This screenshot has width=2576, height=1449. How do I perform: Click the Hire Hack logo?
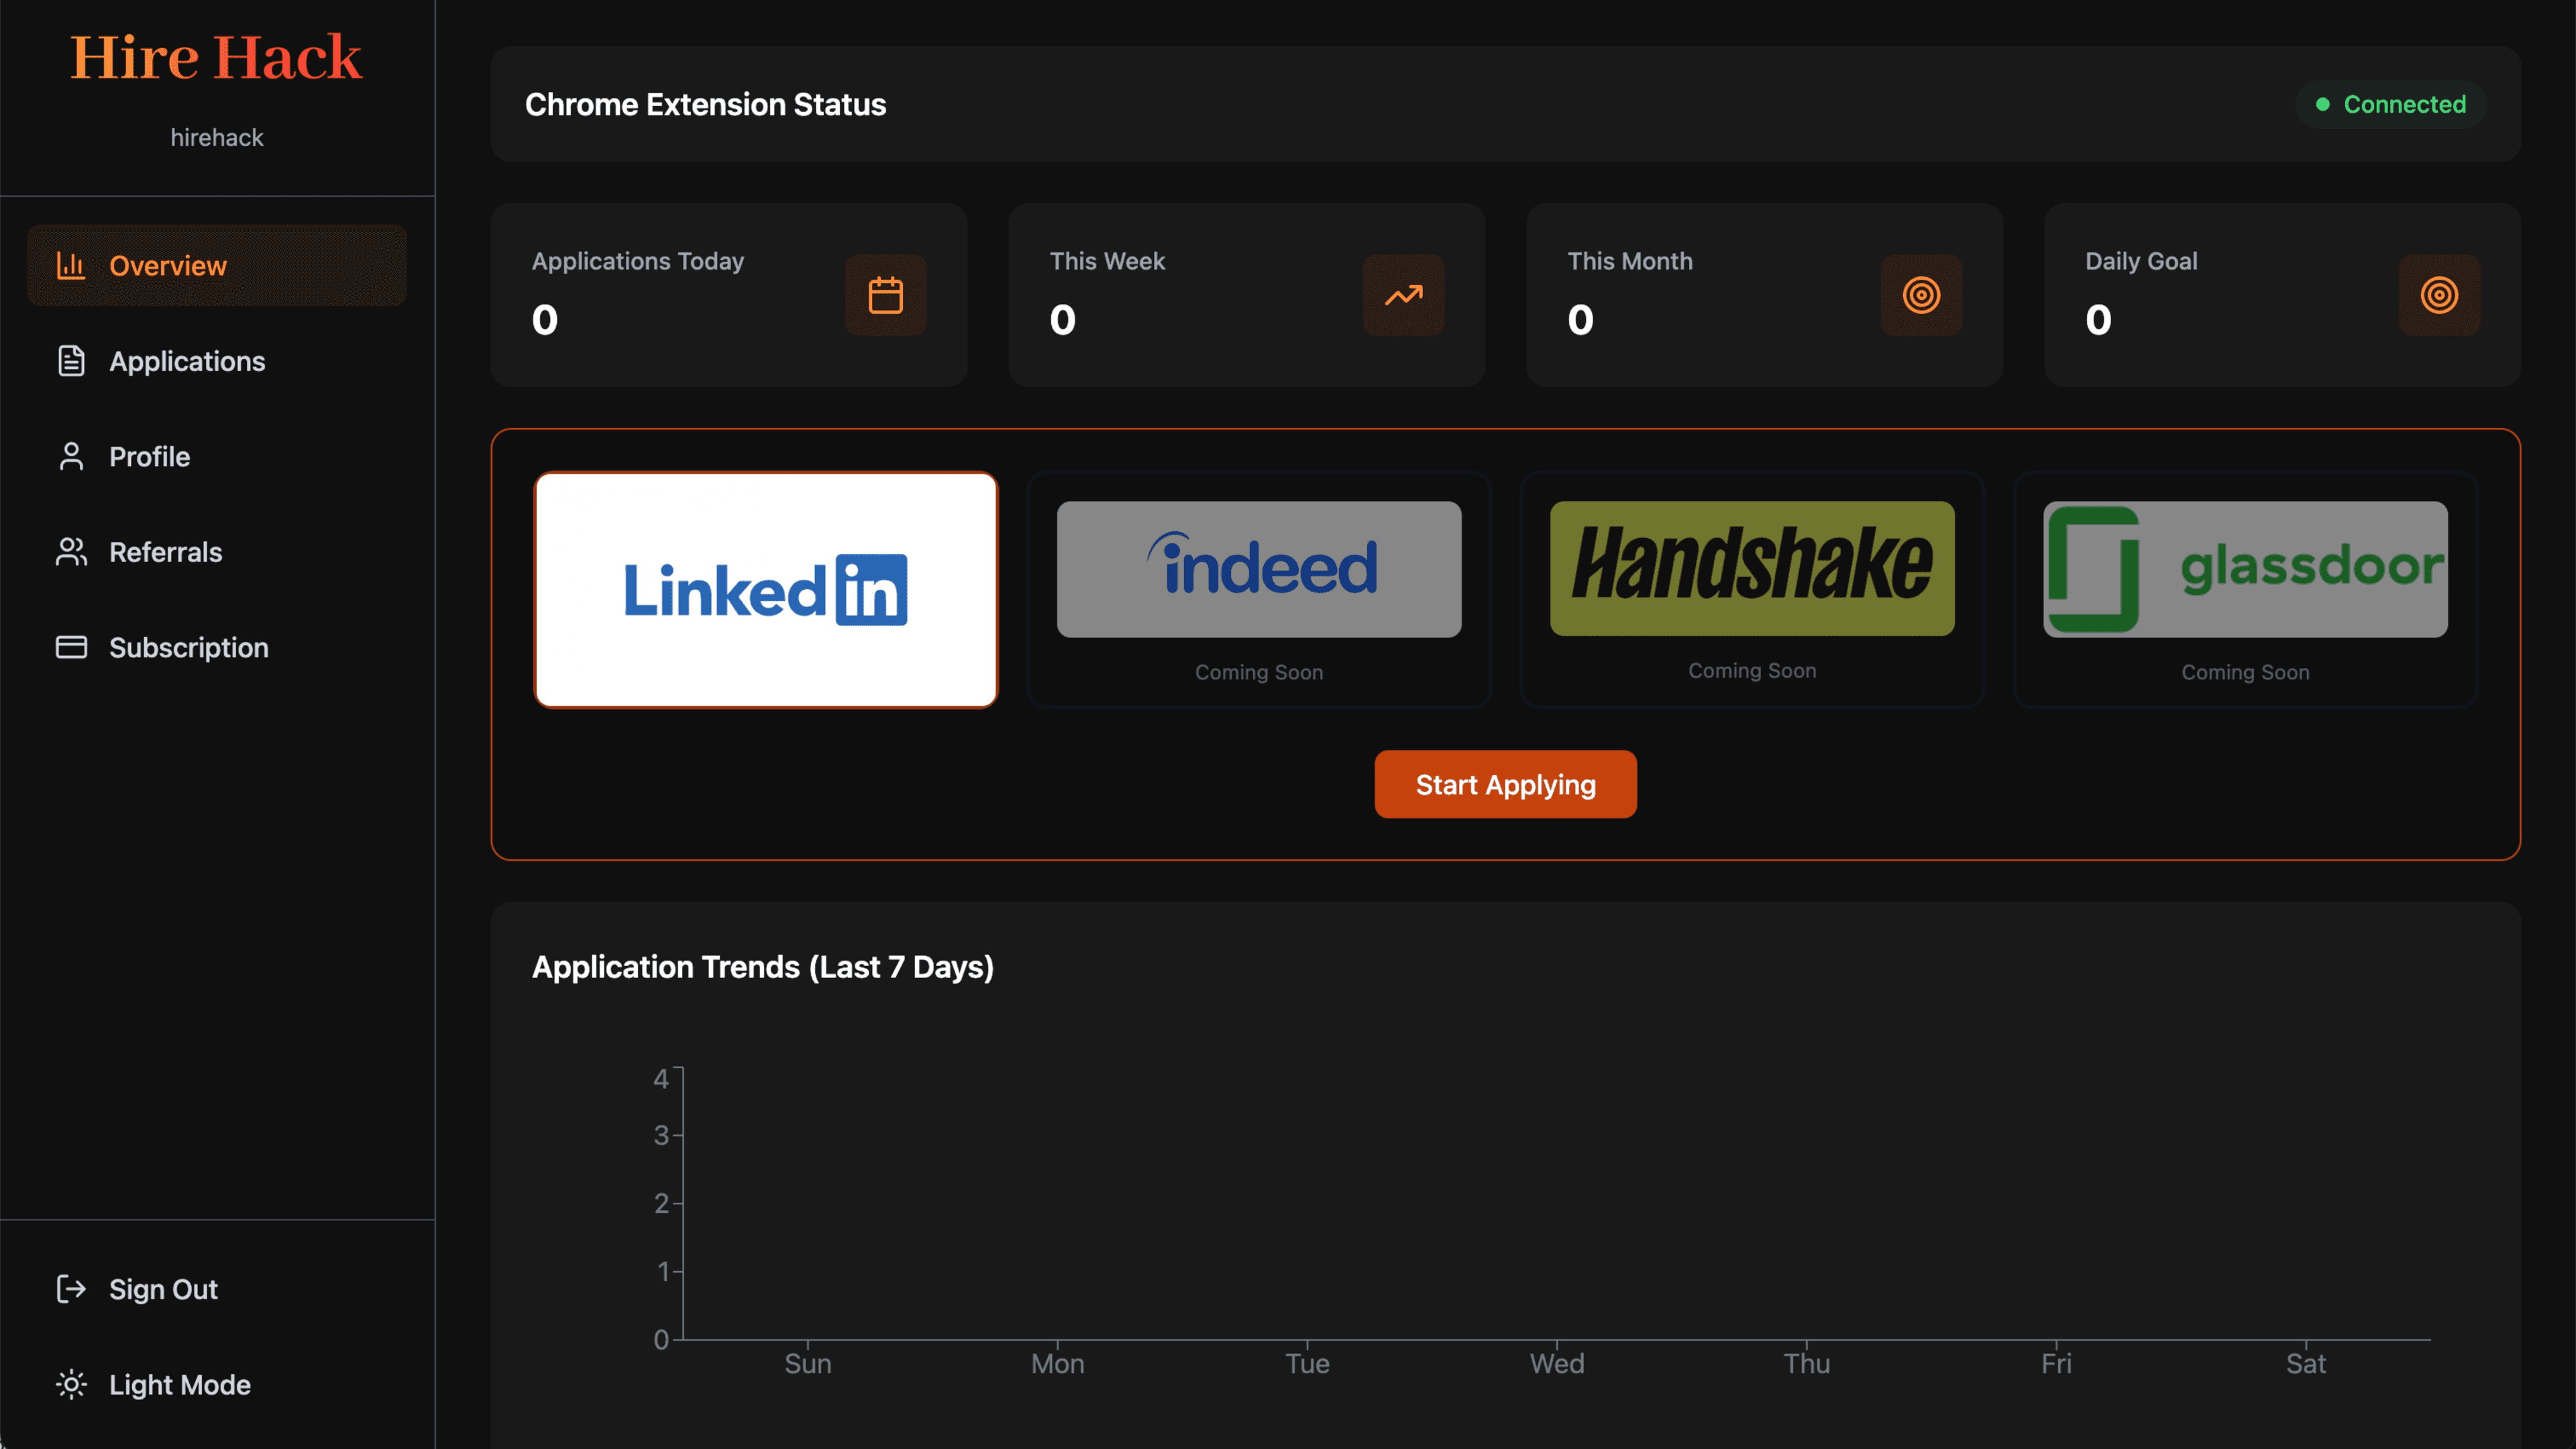[216, 57]
